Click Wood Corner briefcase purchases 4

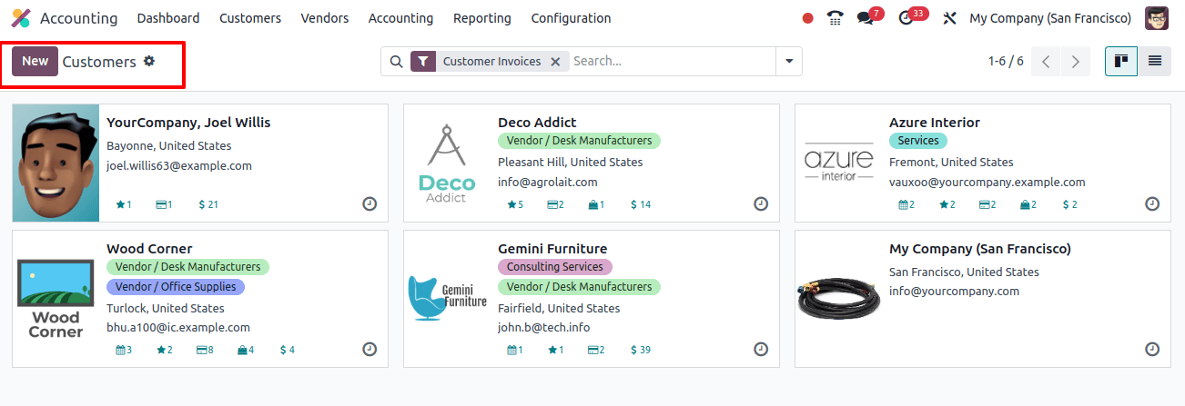coord(246,350)
